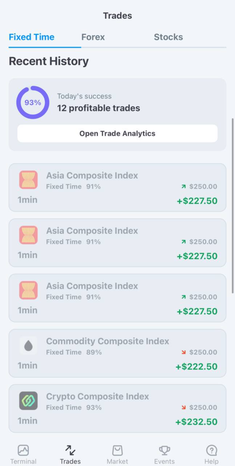The image size is (235, 466).
Task: Open the Market shopping bag icon
Action: (x=117, y=450)
